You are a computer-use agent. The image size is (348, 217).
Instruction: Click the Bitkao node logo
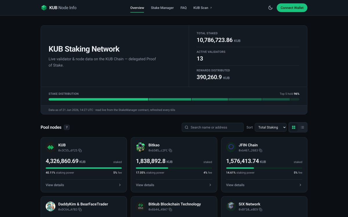click(141, 147)
